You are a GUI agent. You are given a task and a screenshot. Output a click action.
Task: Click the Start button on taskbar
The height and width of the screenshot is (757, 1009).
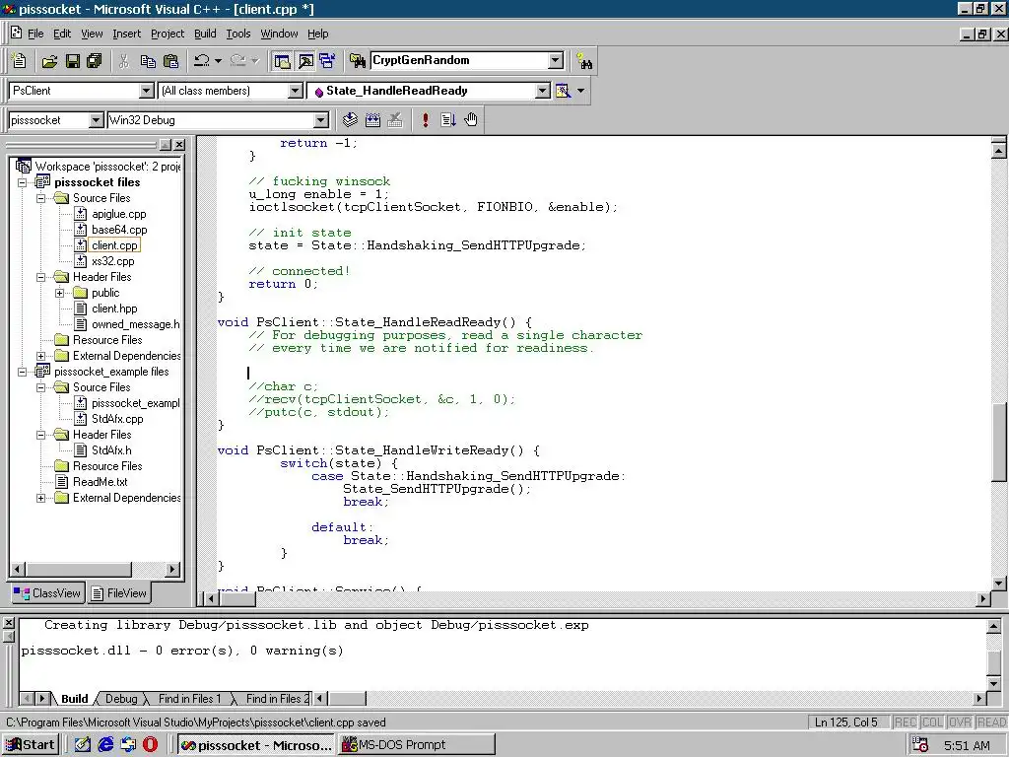coord(31,745)
